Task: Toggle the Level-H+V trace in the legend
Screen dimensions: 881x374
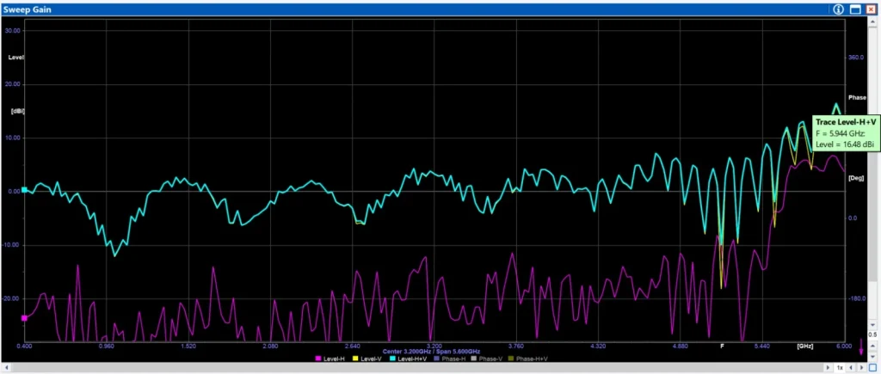Action: point(409,359)
